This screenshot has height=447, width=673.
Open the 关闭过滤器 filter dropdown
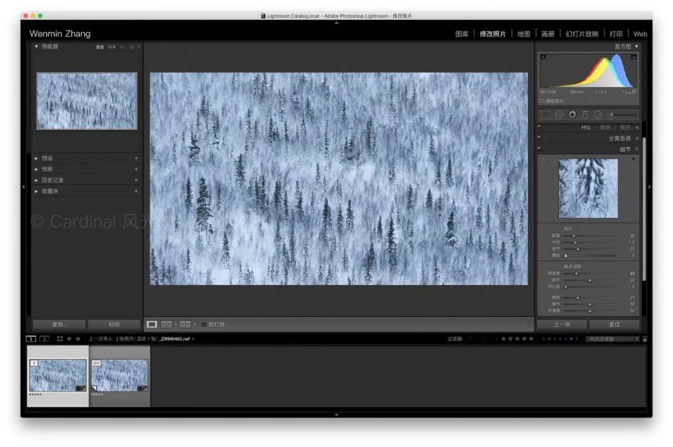click(613, 339)
